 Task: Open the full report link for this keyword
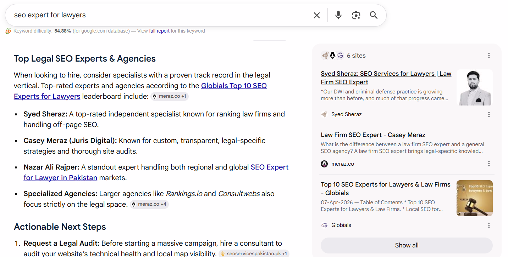(159, 31)
